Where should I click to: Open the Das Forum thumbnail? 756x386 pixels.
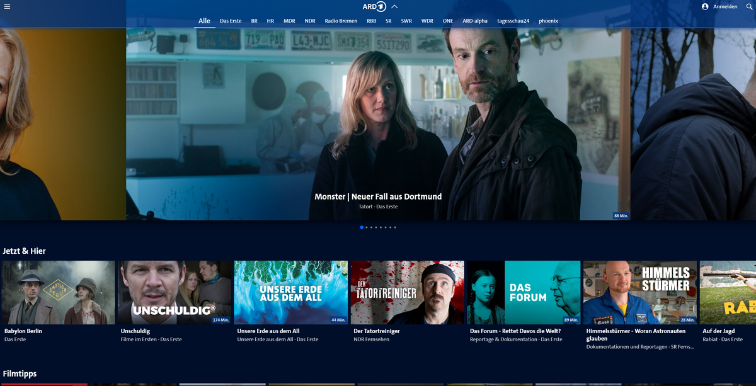click(524, 292)
